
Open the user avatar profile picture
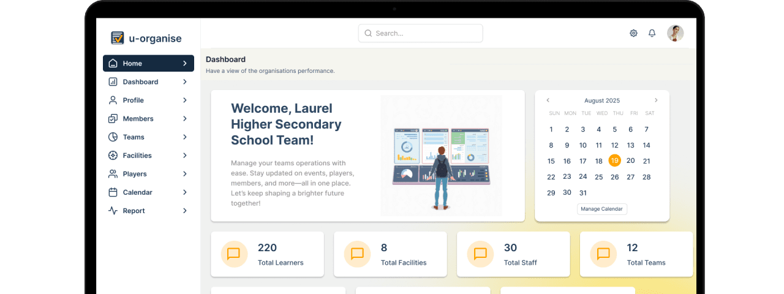pos(676,33)
